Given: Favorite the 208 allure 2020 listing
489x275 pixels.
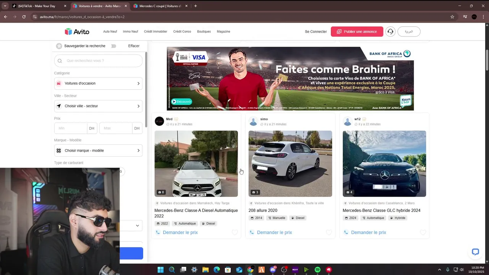Looking at the screenshot, I should pyautogui.click(x=329, y=232).
